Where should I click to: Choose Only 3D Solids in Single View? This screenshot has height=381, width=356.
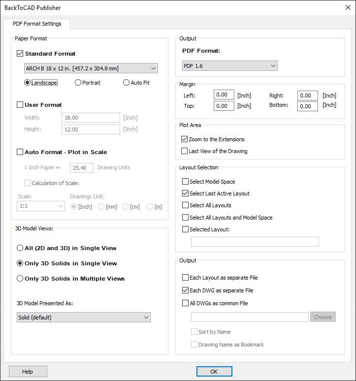point(20,263)
